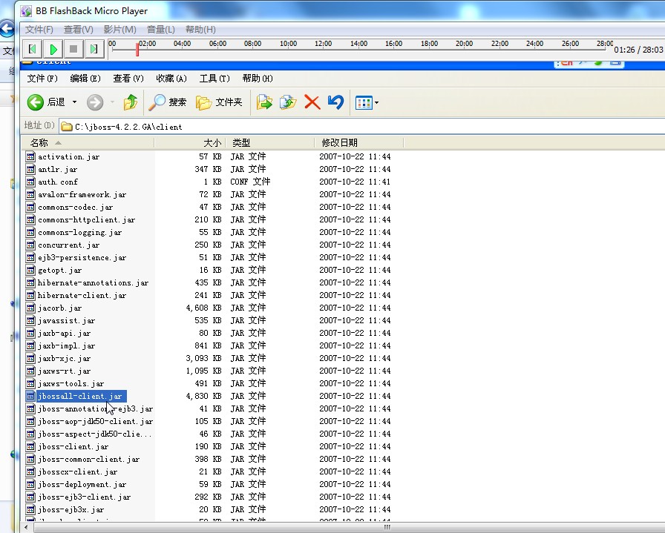Viewport: 665px width, 533px height.
Task: Click the horizontal scrollbar at bottom
Action: click(x=349, y=528)
